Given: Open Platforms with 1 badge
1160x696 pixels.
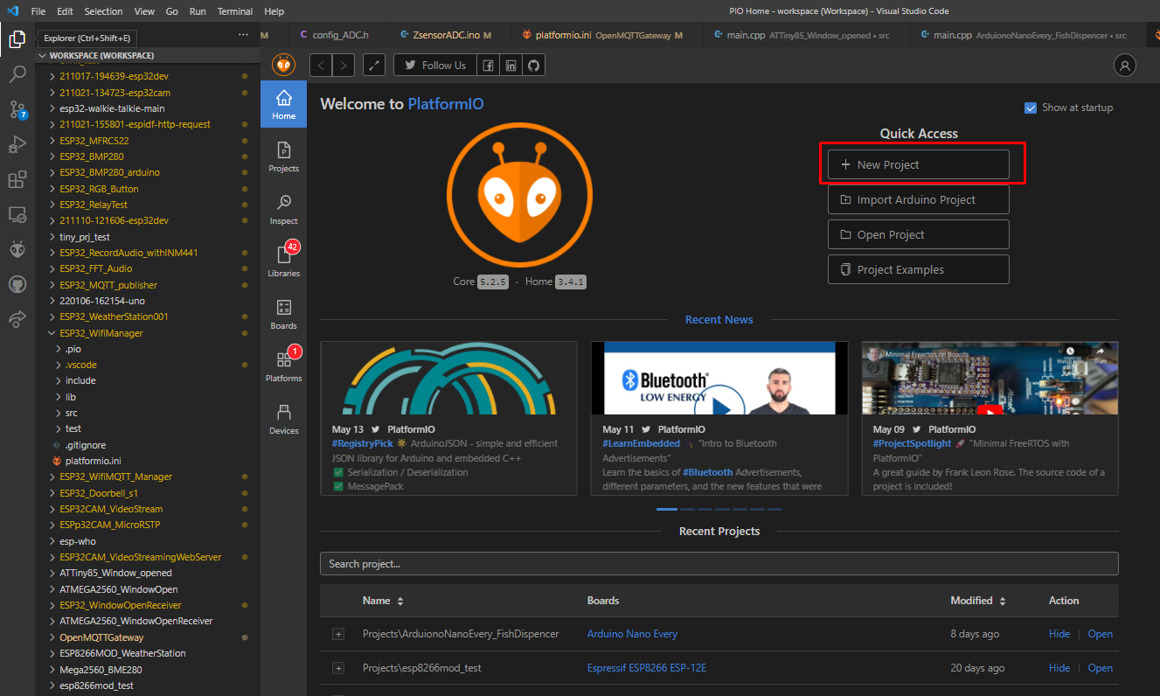Looking at the screenshot, I should click(x=283, y=366).
